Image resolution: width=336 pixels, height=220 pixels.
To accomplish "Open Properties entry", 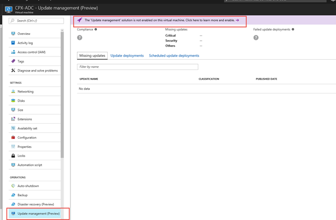I will point(36,147).
